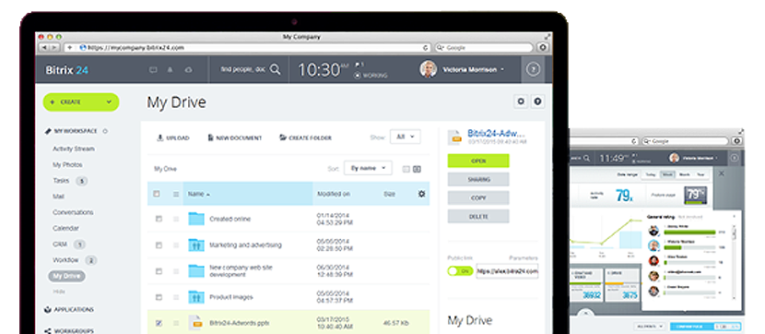Open Conversations in sidebar
Screen dimensions: 765x334
(x=73, y=212)
